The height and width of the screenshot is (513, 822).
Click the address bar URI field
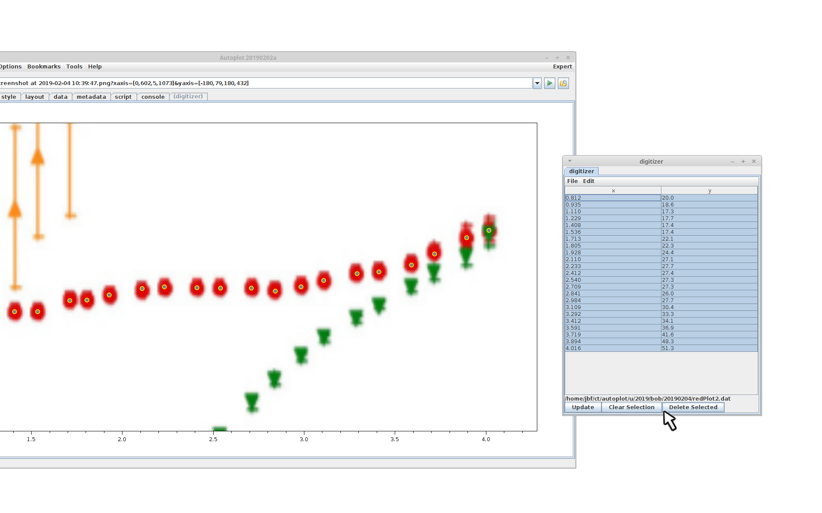[265, 83]
